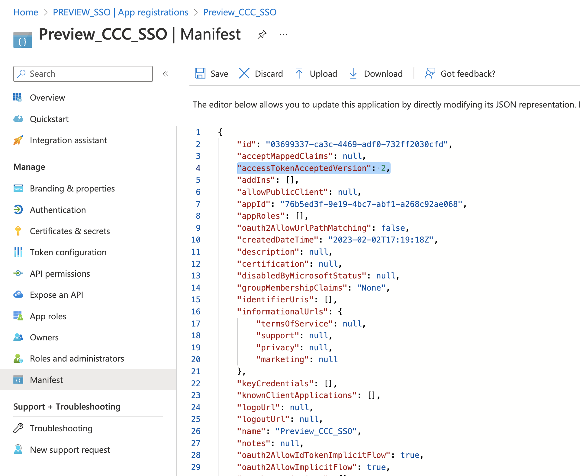The width and height of the screenshot is (580, 476).
Task: Open PREVIEW_SSO App registrations breadcrumb
Action: tap(121, 12)
